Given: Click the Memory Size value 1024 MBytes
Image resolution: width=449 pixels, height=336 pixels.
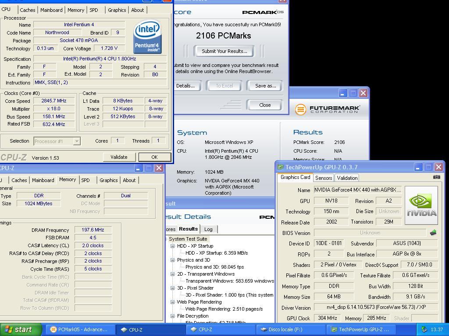Looking at the screenshot, I should (39, 203).
